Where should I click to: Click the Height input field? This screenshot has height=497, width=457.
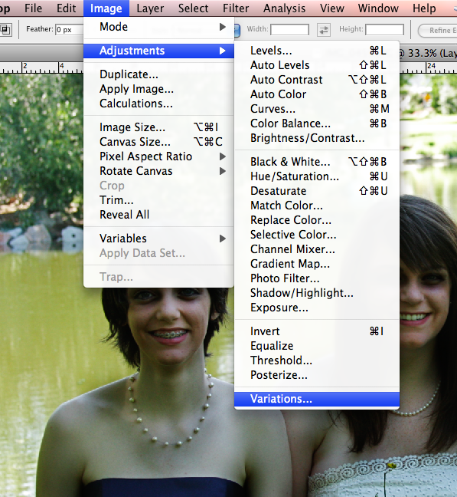coord(384,30)
